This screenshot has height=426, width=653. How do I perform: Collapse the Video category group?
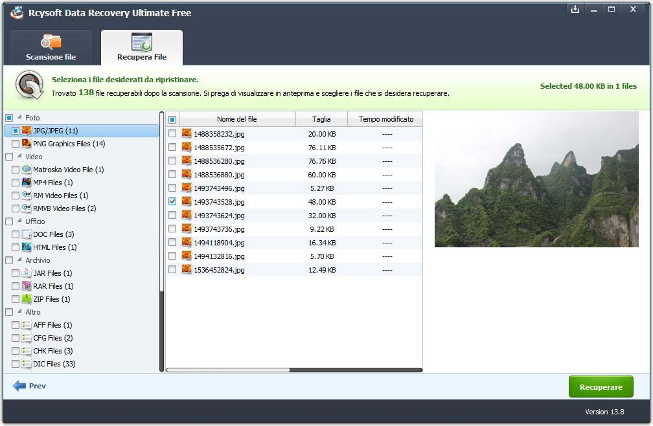tap(19, 157)
